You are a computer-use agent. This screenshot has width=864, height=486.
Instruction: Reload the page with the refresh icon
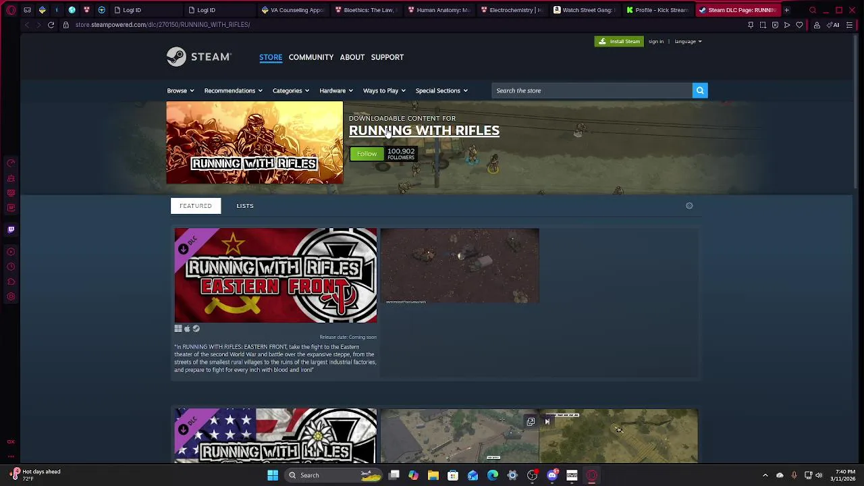coord(51,25)
